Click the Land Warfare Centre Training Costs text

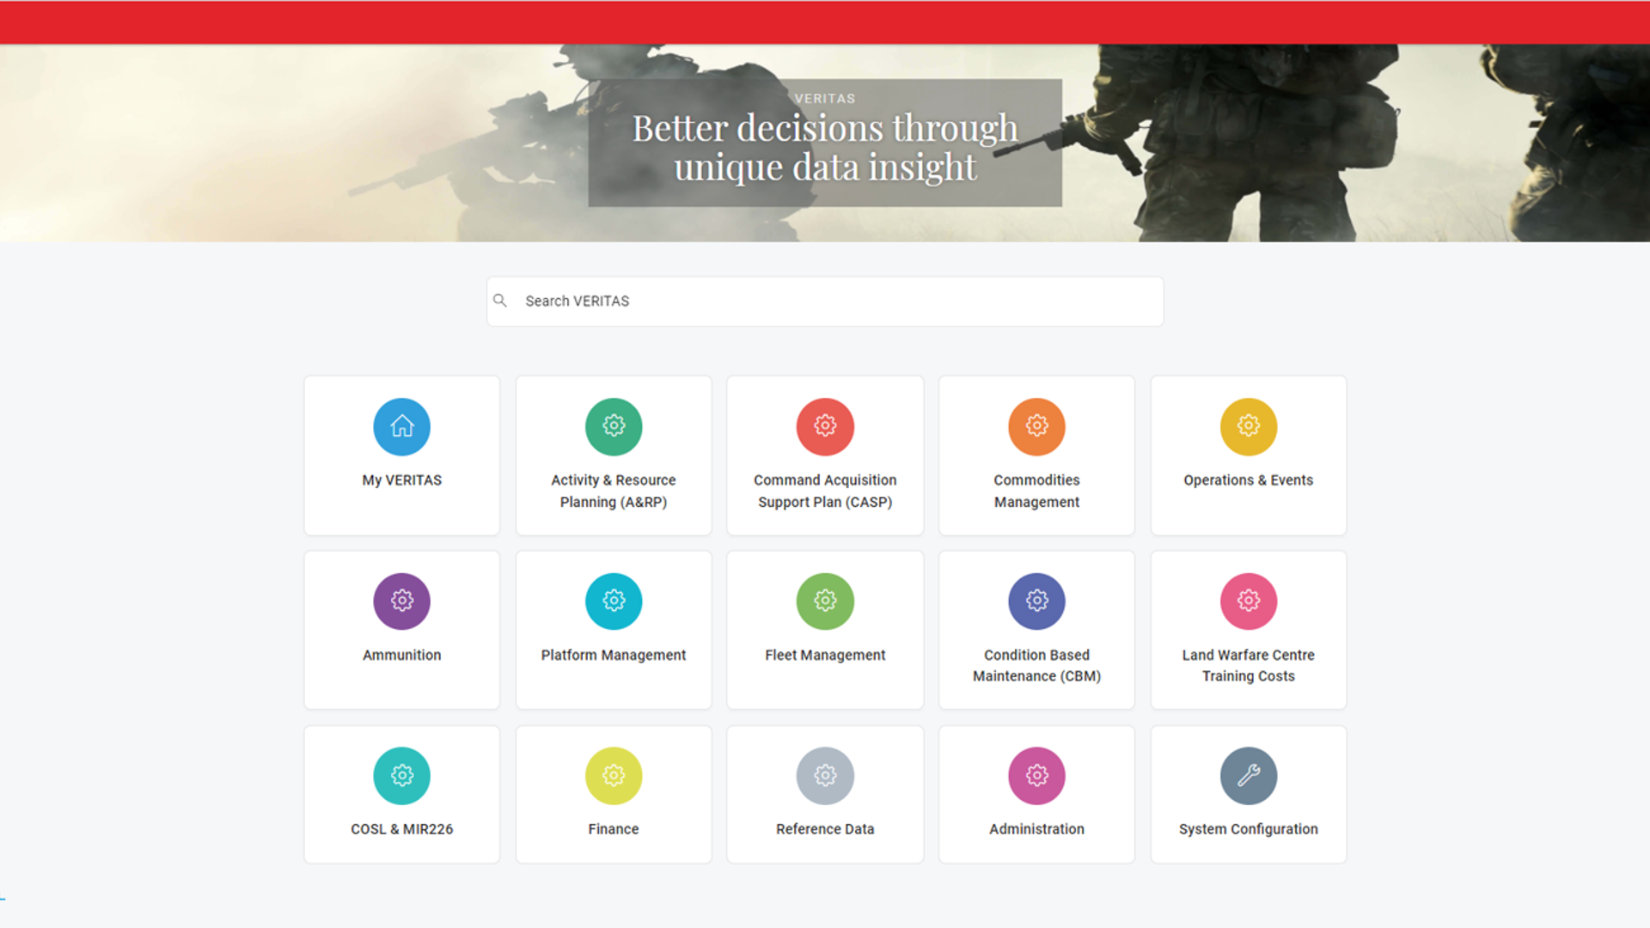coord(1248,665)
